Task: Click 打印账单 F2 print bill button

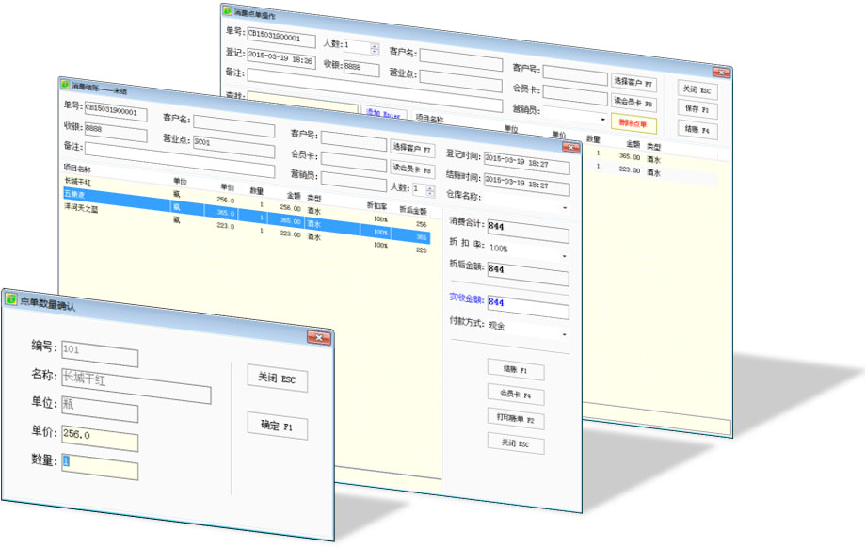Action: click(515, 420)
